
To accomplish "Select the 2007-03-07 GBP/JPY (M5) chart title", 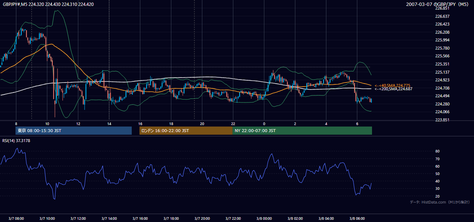I will coord(438,4).
